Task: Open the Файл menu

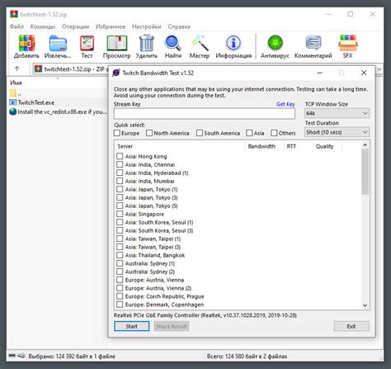Action: (x=16, y=26)
